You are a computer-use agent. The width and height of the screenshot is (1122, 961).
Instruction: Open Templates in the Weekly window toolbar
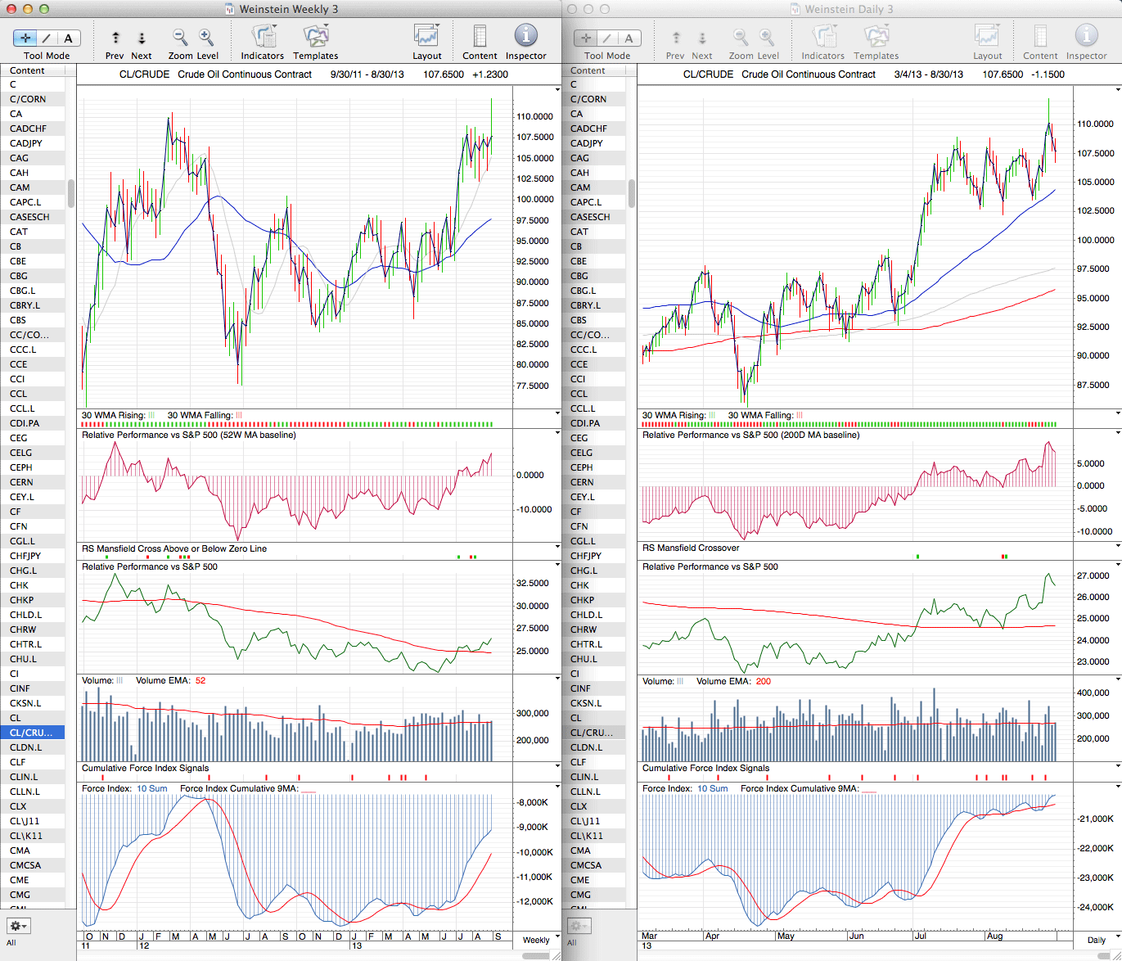click(x=315, y=38)
